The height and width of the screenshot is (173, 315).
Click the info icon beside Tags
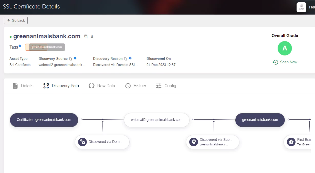tap(20, 46)
